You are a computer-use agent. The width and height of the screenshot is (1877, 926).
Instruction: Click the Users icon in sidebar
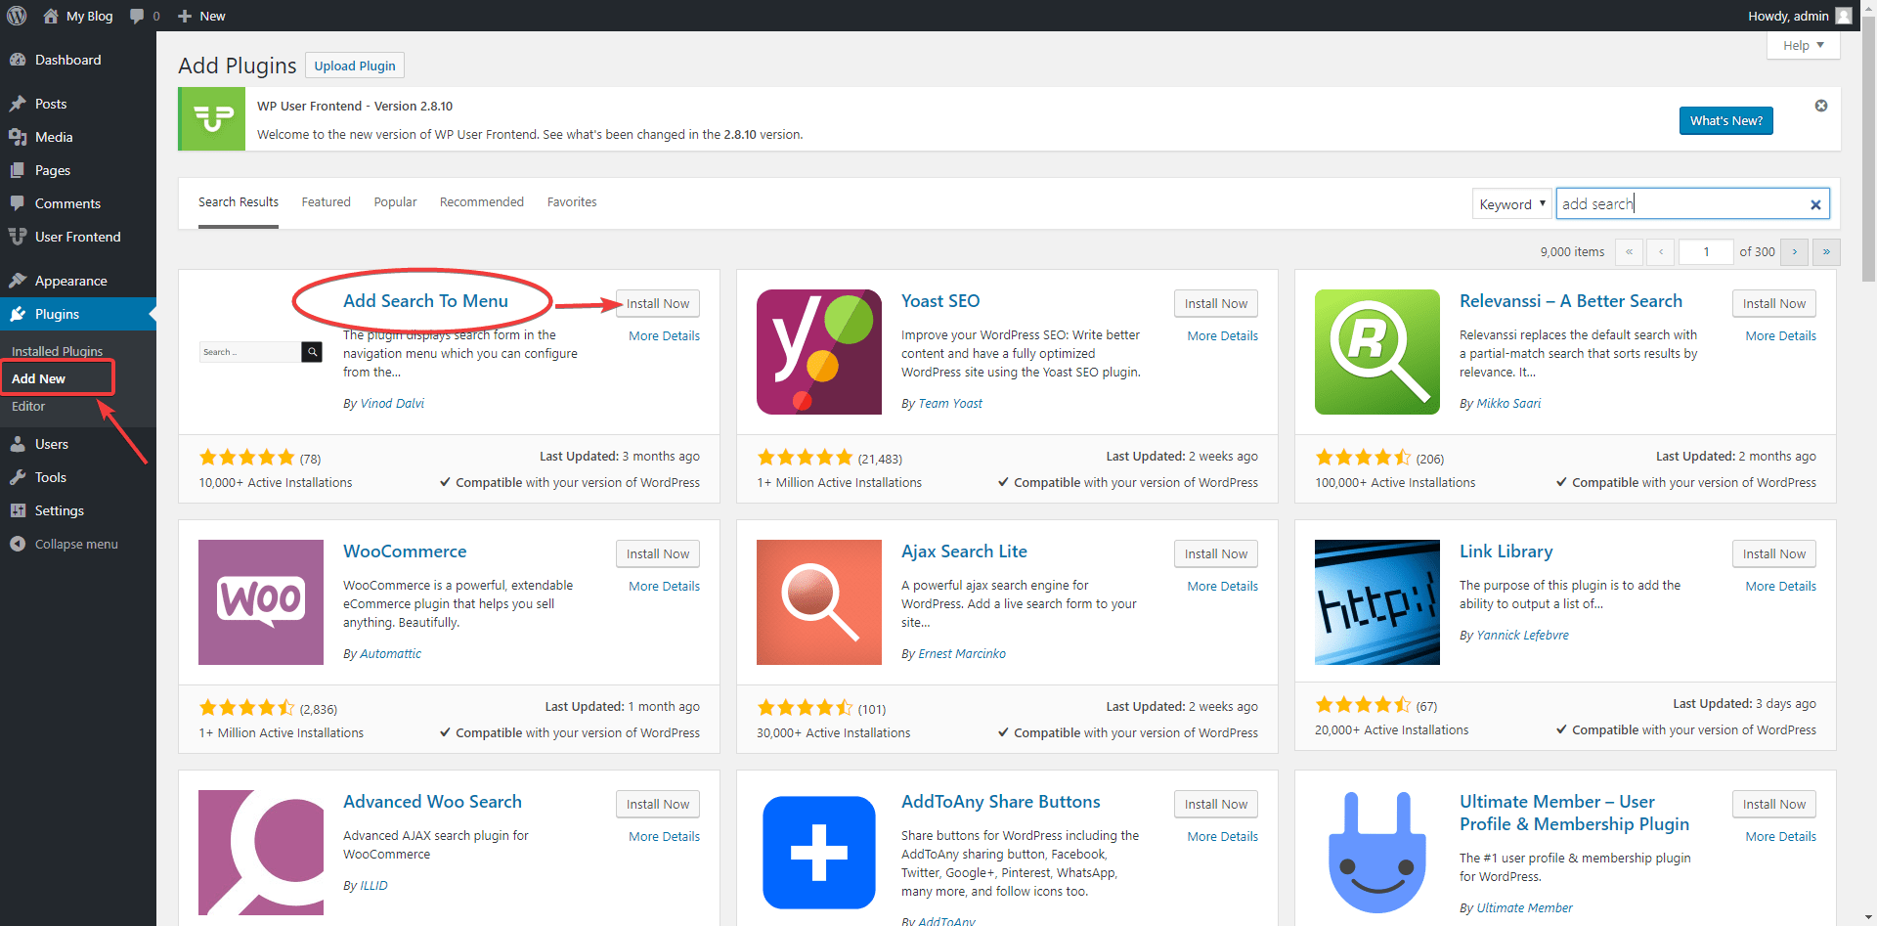click(18, 444)
